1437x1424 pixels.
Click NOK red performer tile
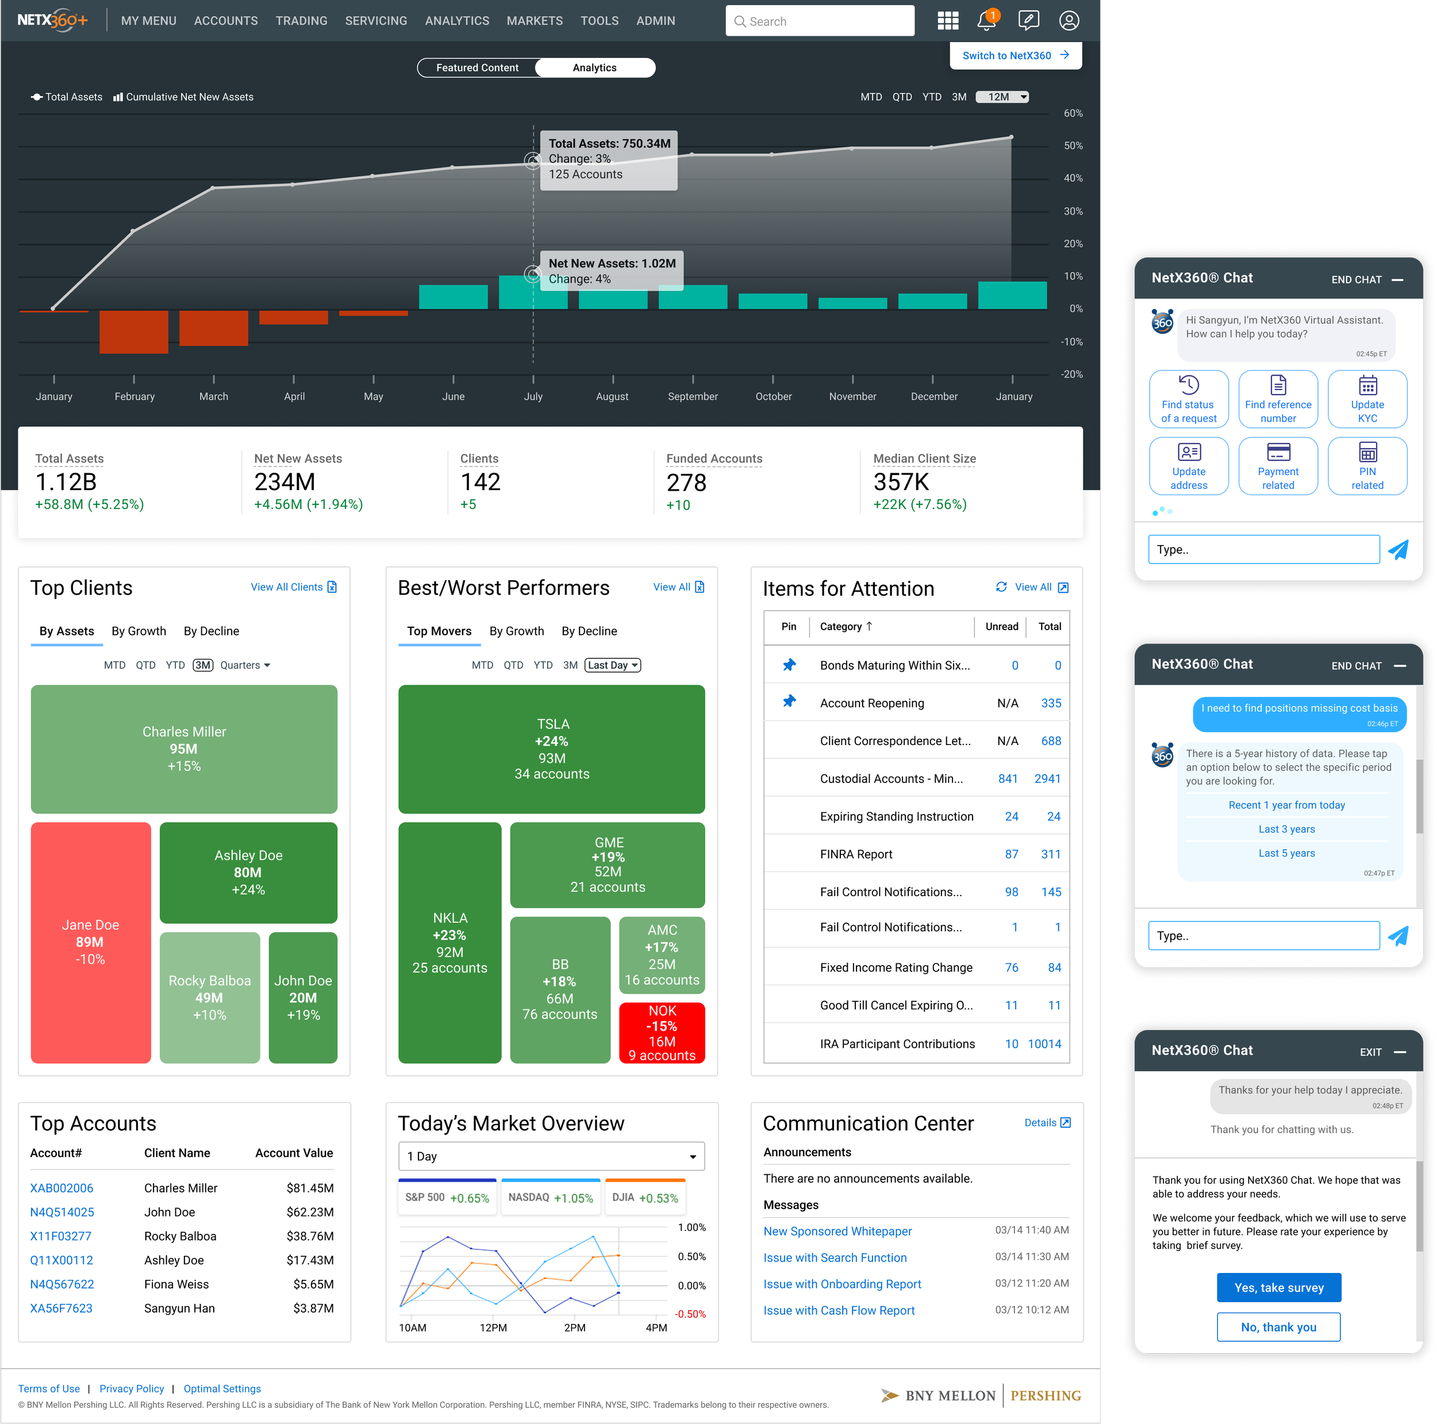(x=661, y=1032)
